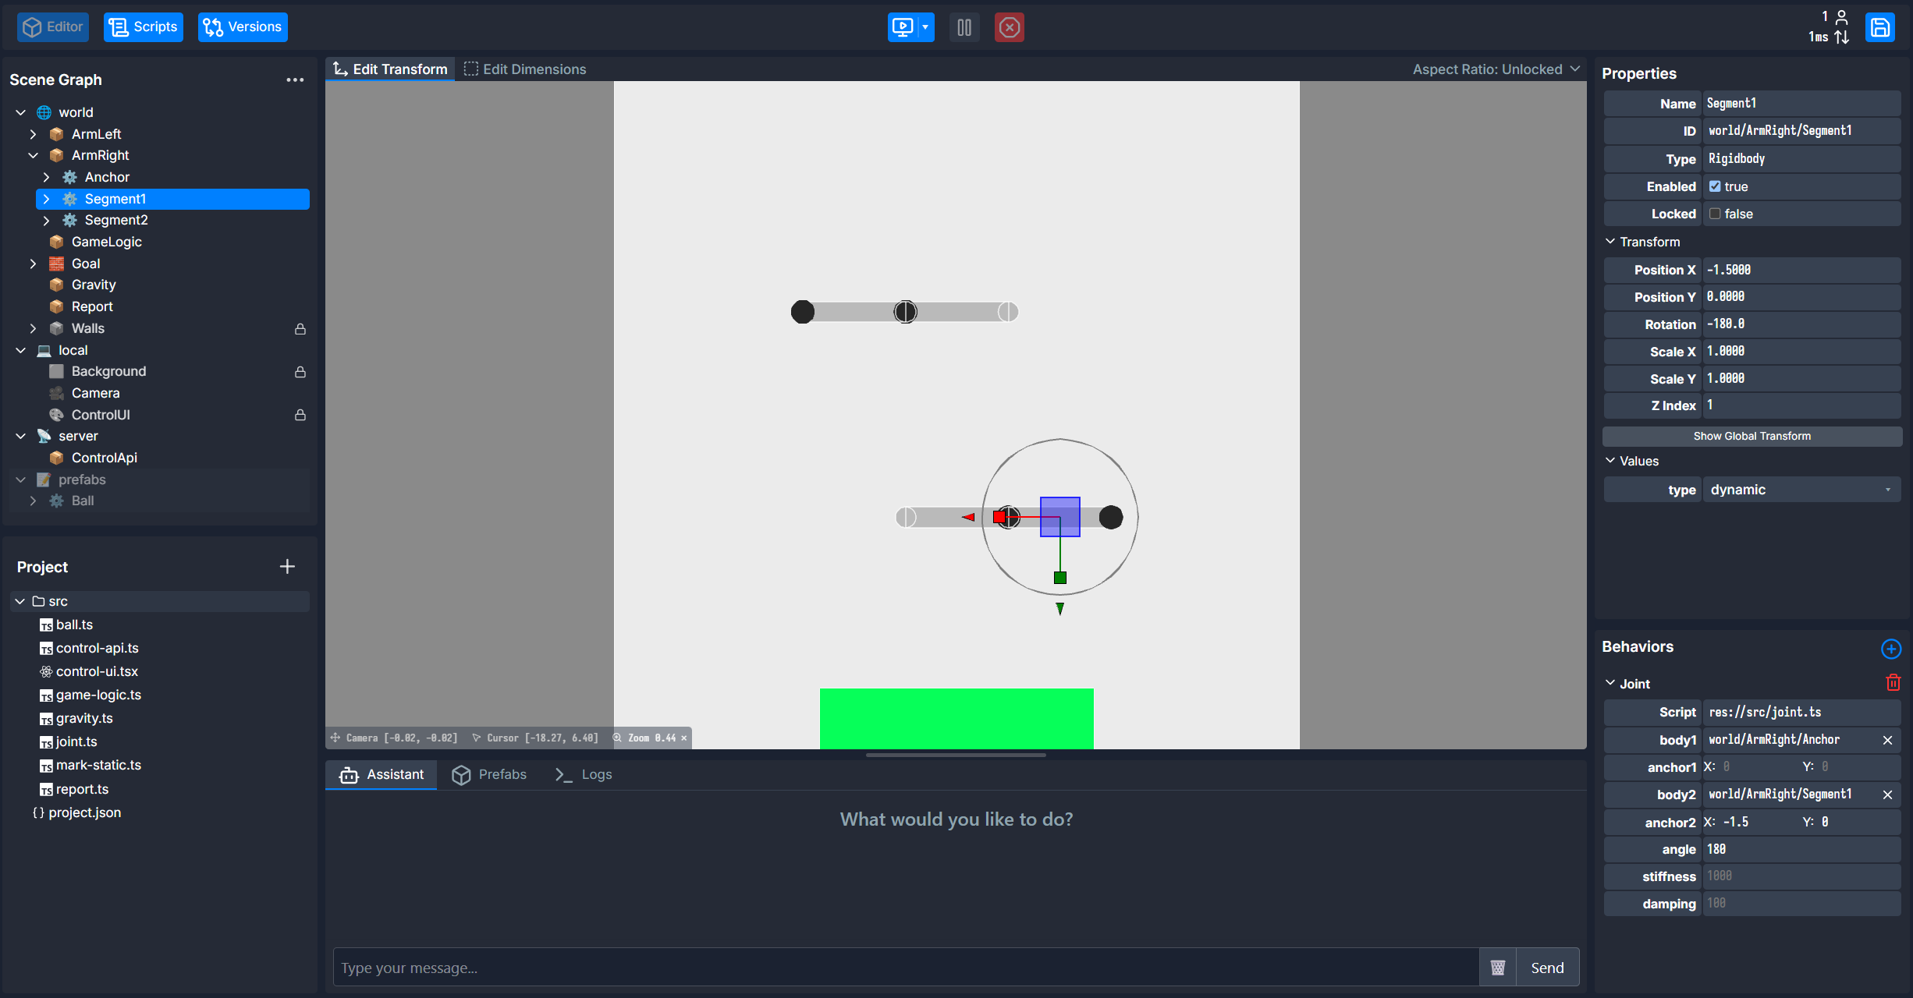Click the Show Global Transform button
The image size is (1913, 998).
pos(1752,436)
